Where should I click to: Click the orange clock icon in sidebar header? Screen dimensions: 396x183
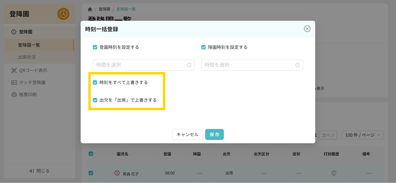[63, 14]
